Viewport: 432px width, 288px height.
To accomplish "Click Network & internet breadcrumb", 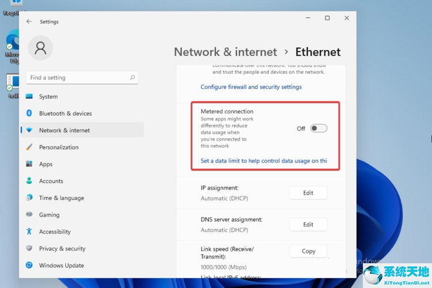I will 225,52.
